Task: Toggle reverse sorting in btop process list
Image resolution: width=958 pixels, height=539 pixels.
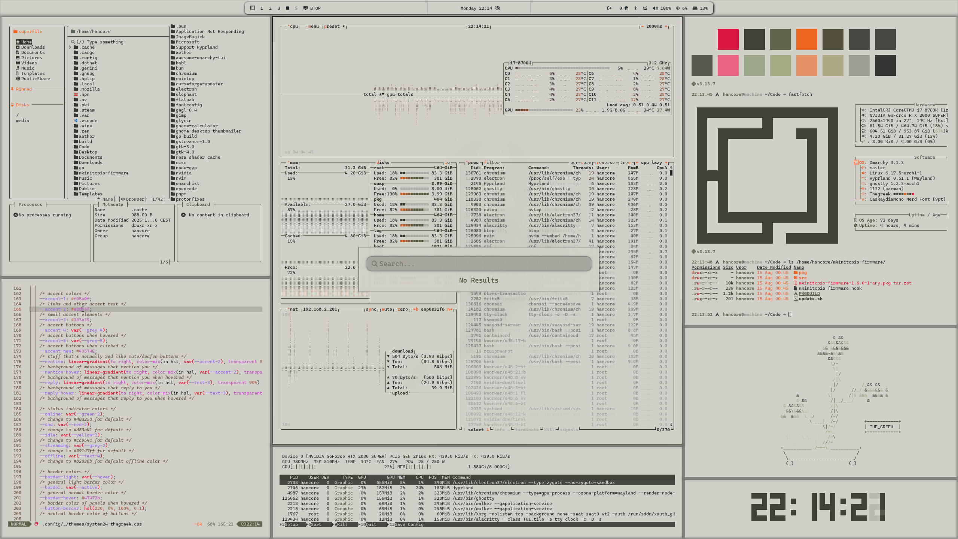Action: [606, 162]
